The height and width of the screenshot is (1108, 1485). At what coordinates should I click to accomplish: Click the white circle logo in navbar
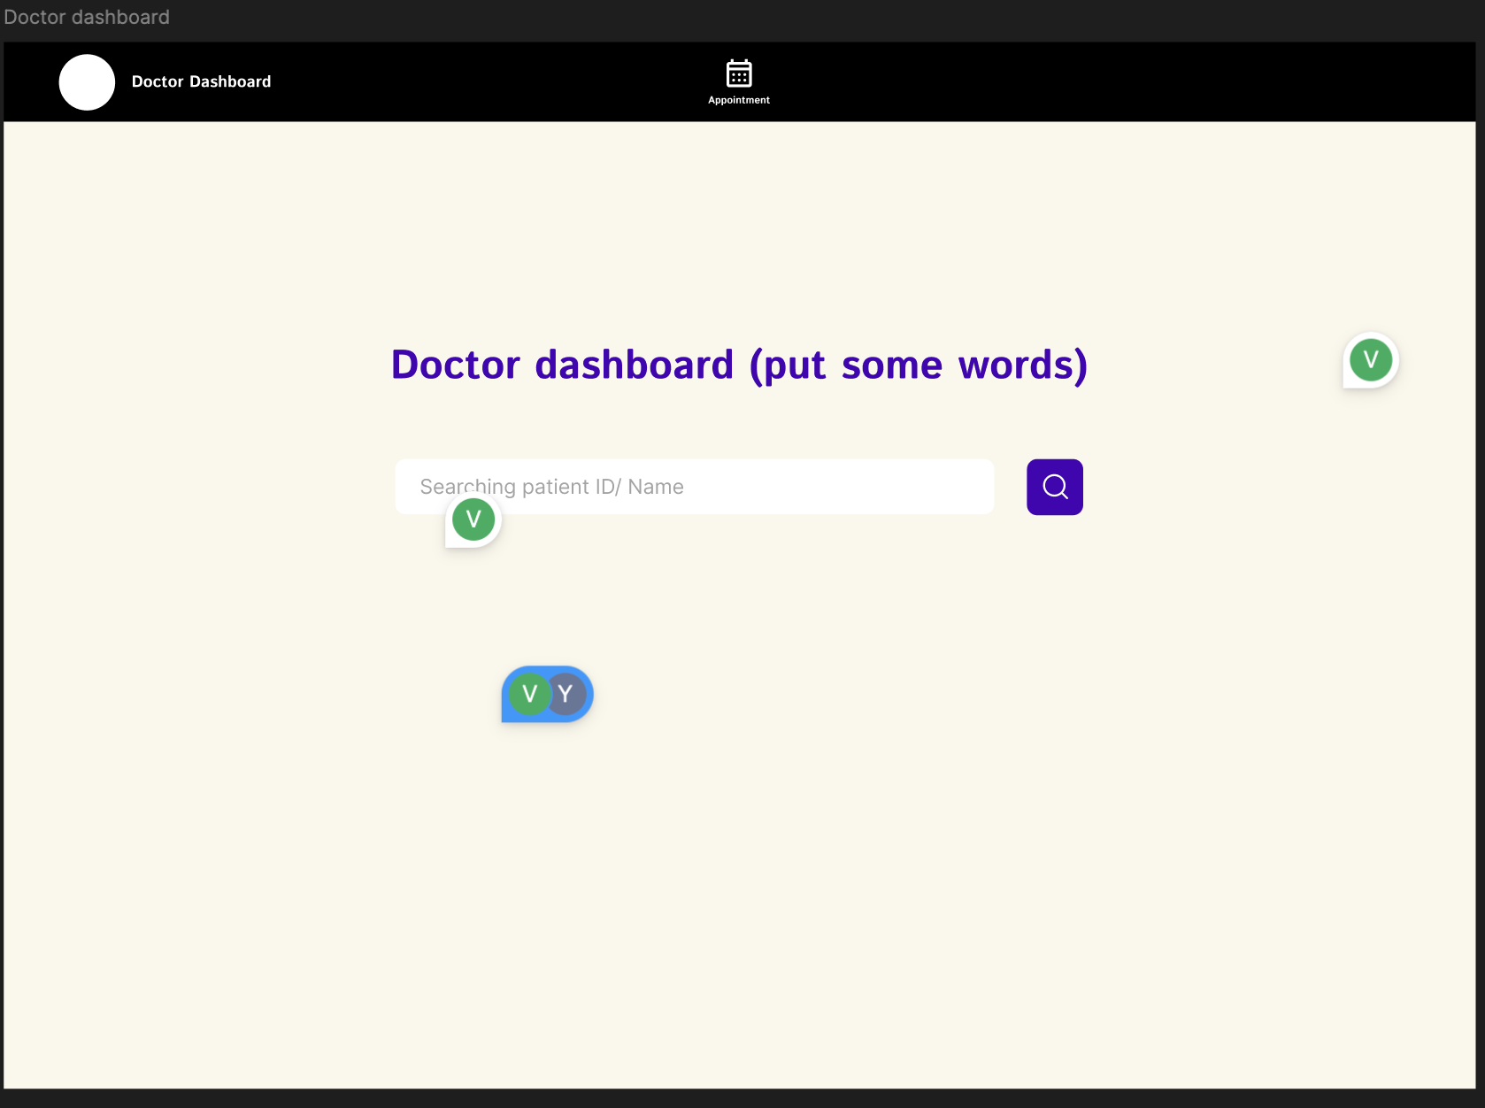(87, 82)
